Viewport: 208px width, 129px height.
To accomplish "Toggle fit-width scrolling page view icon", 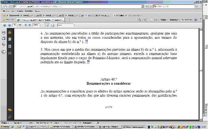I will [46, 25].
